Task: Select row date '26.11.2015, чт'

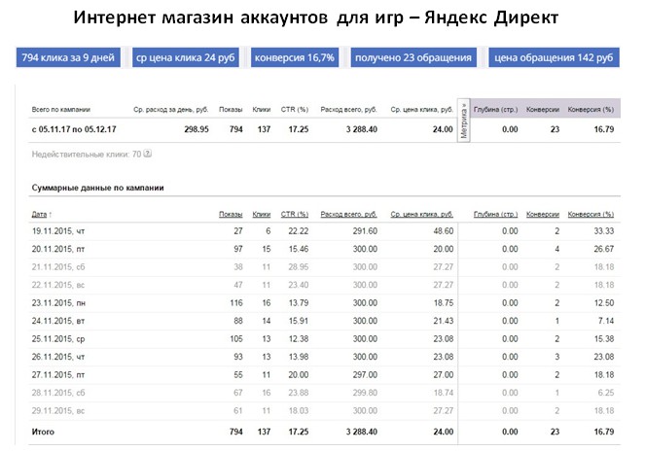Action: tap(58, 357)
